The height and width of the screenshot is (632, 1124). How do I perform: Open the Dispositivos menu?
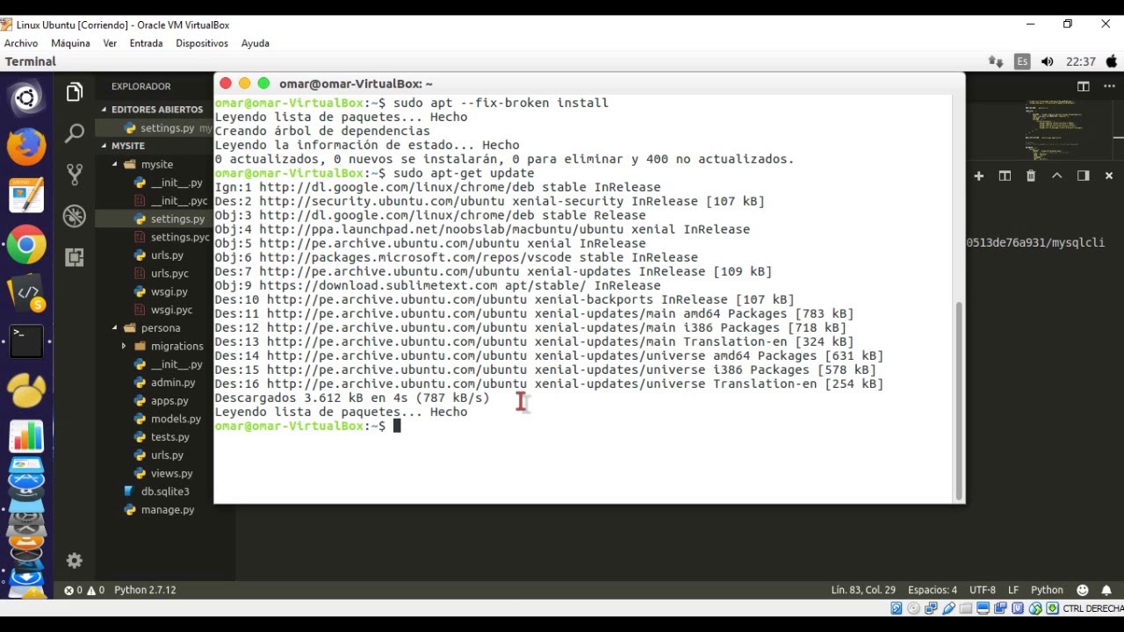pyautogui.click(x=202, y=43)
